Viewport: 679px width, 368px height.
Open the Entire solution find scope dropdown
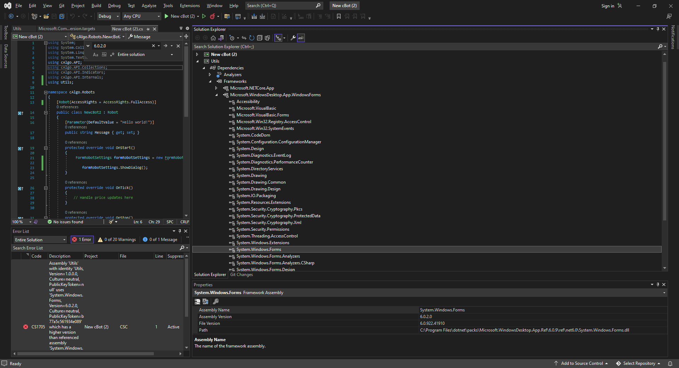coord(145,54)
